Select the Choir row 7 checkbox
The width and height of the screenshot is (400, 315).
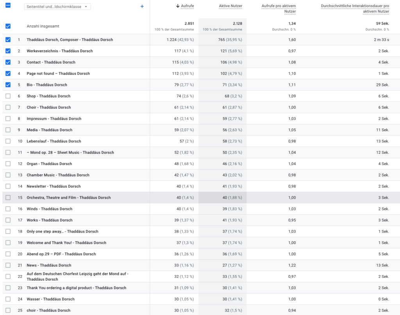point(8,107)
